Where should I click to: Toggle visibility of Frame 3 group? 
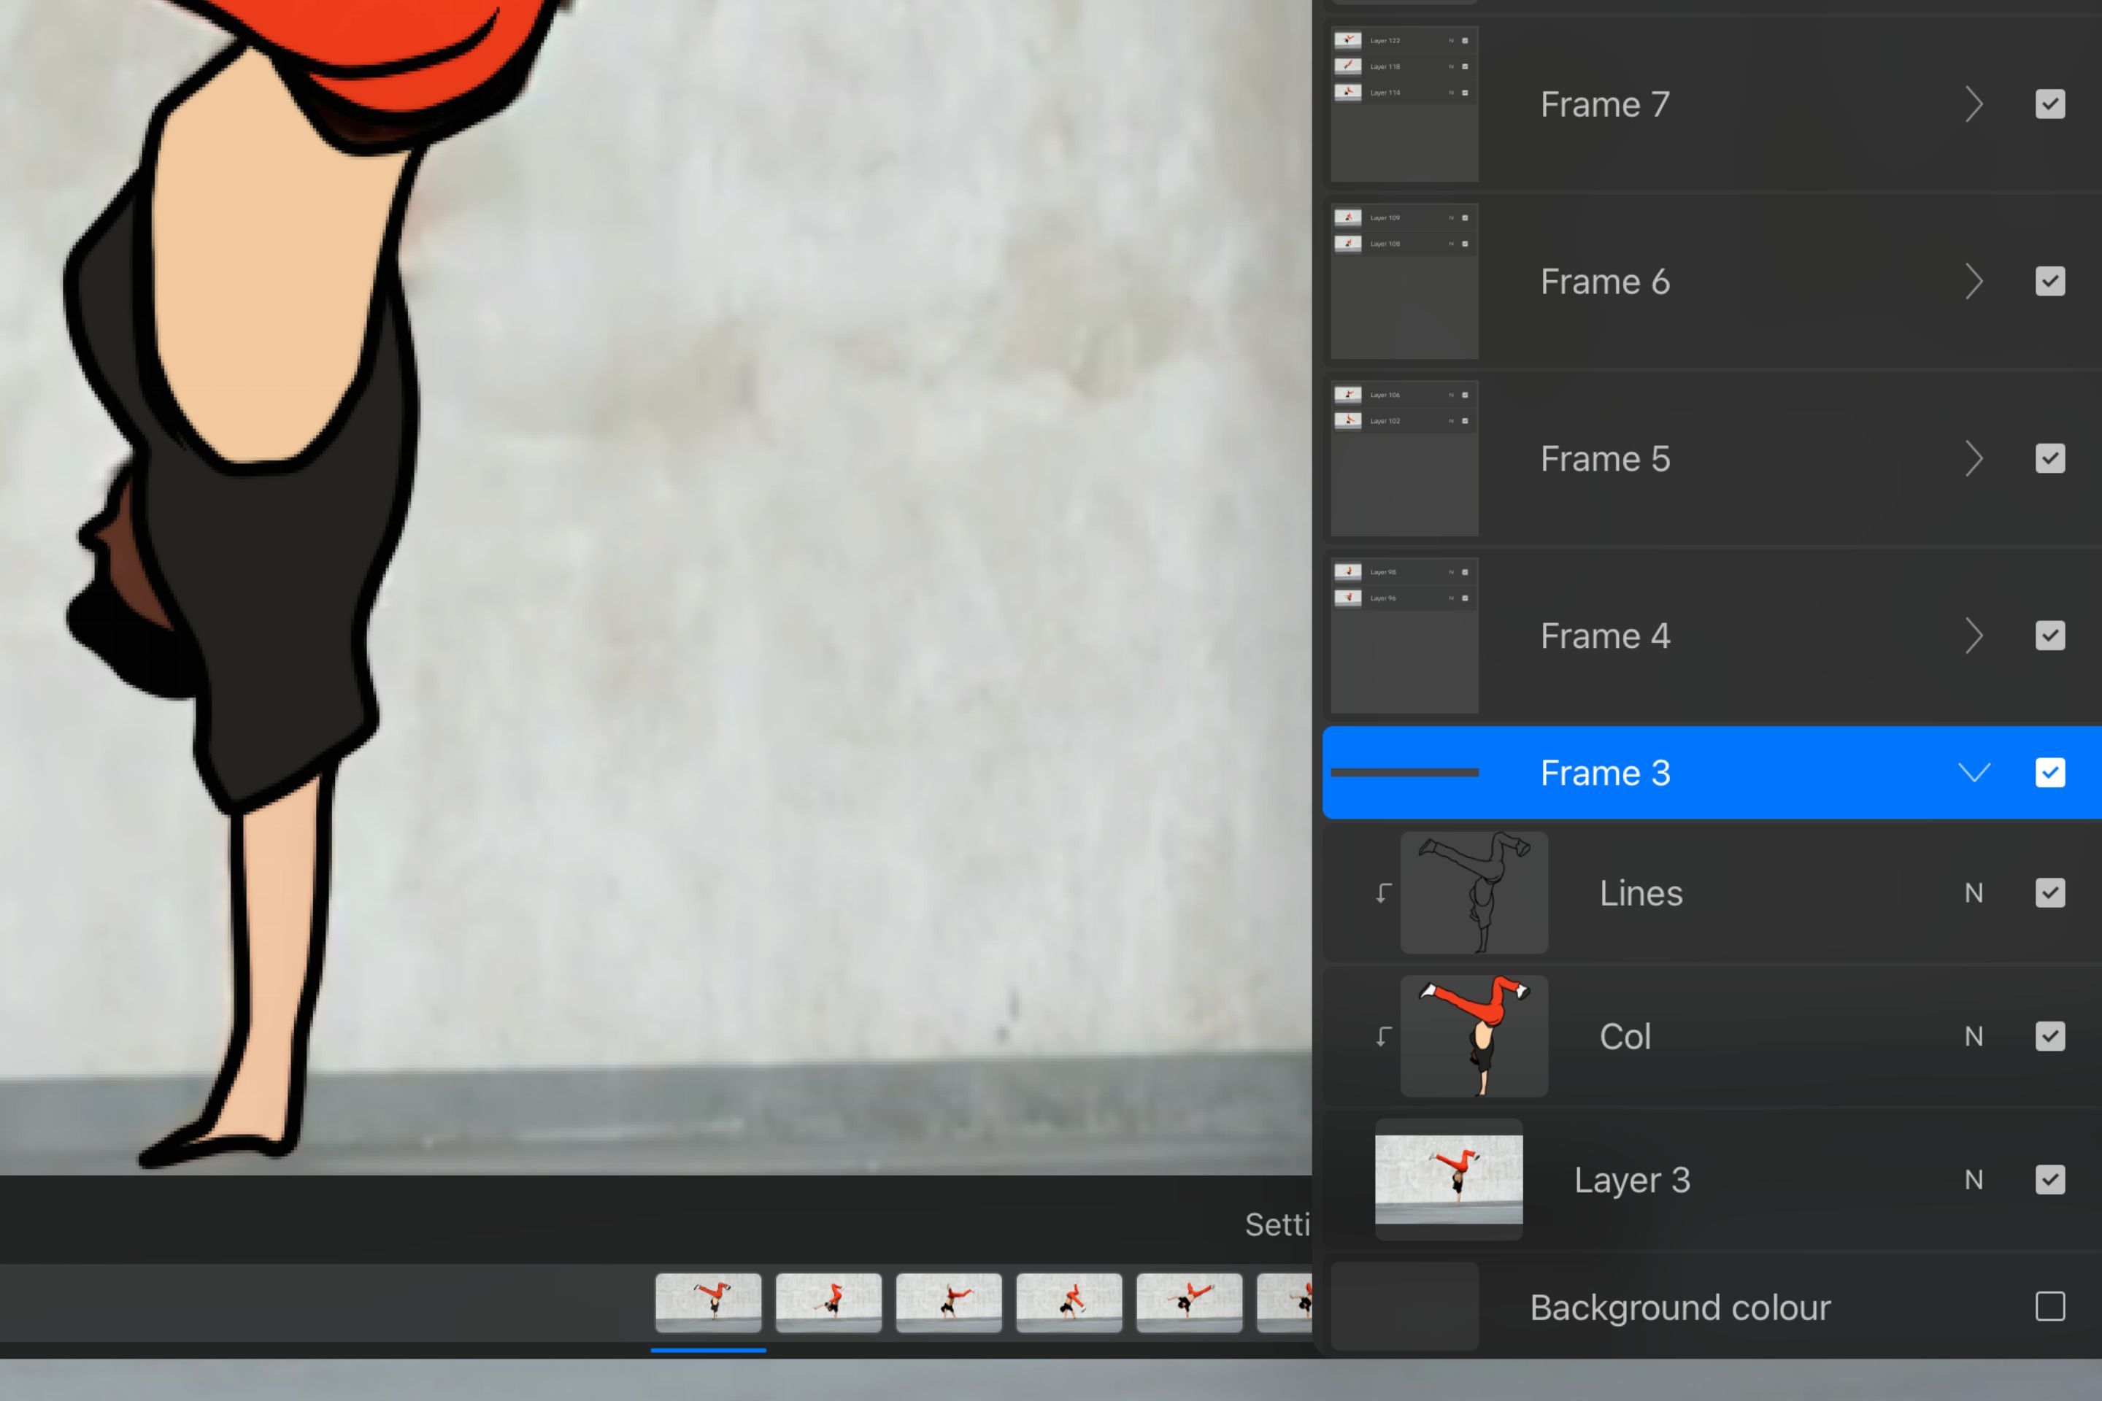tap(2049, 773)
